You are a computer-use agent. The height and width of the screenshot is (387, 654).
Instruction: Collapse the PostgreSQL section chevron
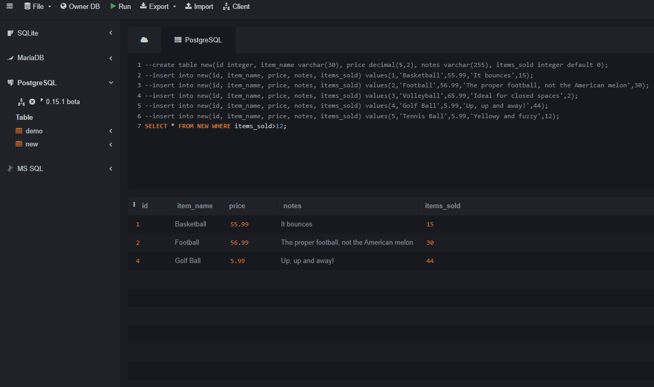tap(110, 83)
